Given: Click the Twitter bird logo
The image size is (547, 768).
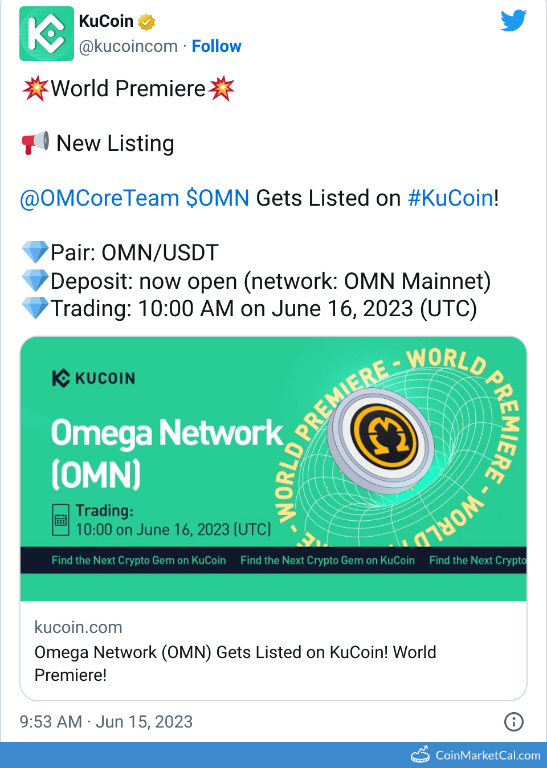Looking at the screenshot, I should (513, 21).
